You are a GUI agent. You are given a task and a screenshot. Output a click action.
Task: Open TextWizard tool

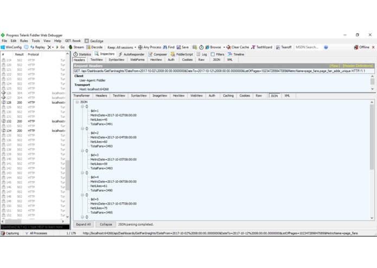tap(261, 47)
